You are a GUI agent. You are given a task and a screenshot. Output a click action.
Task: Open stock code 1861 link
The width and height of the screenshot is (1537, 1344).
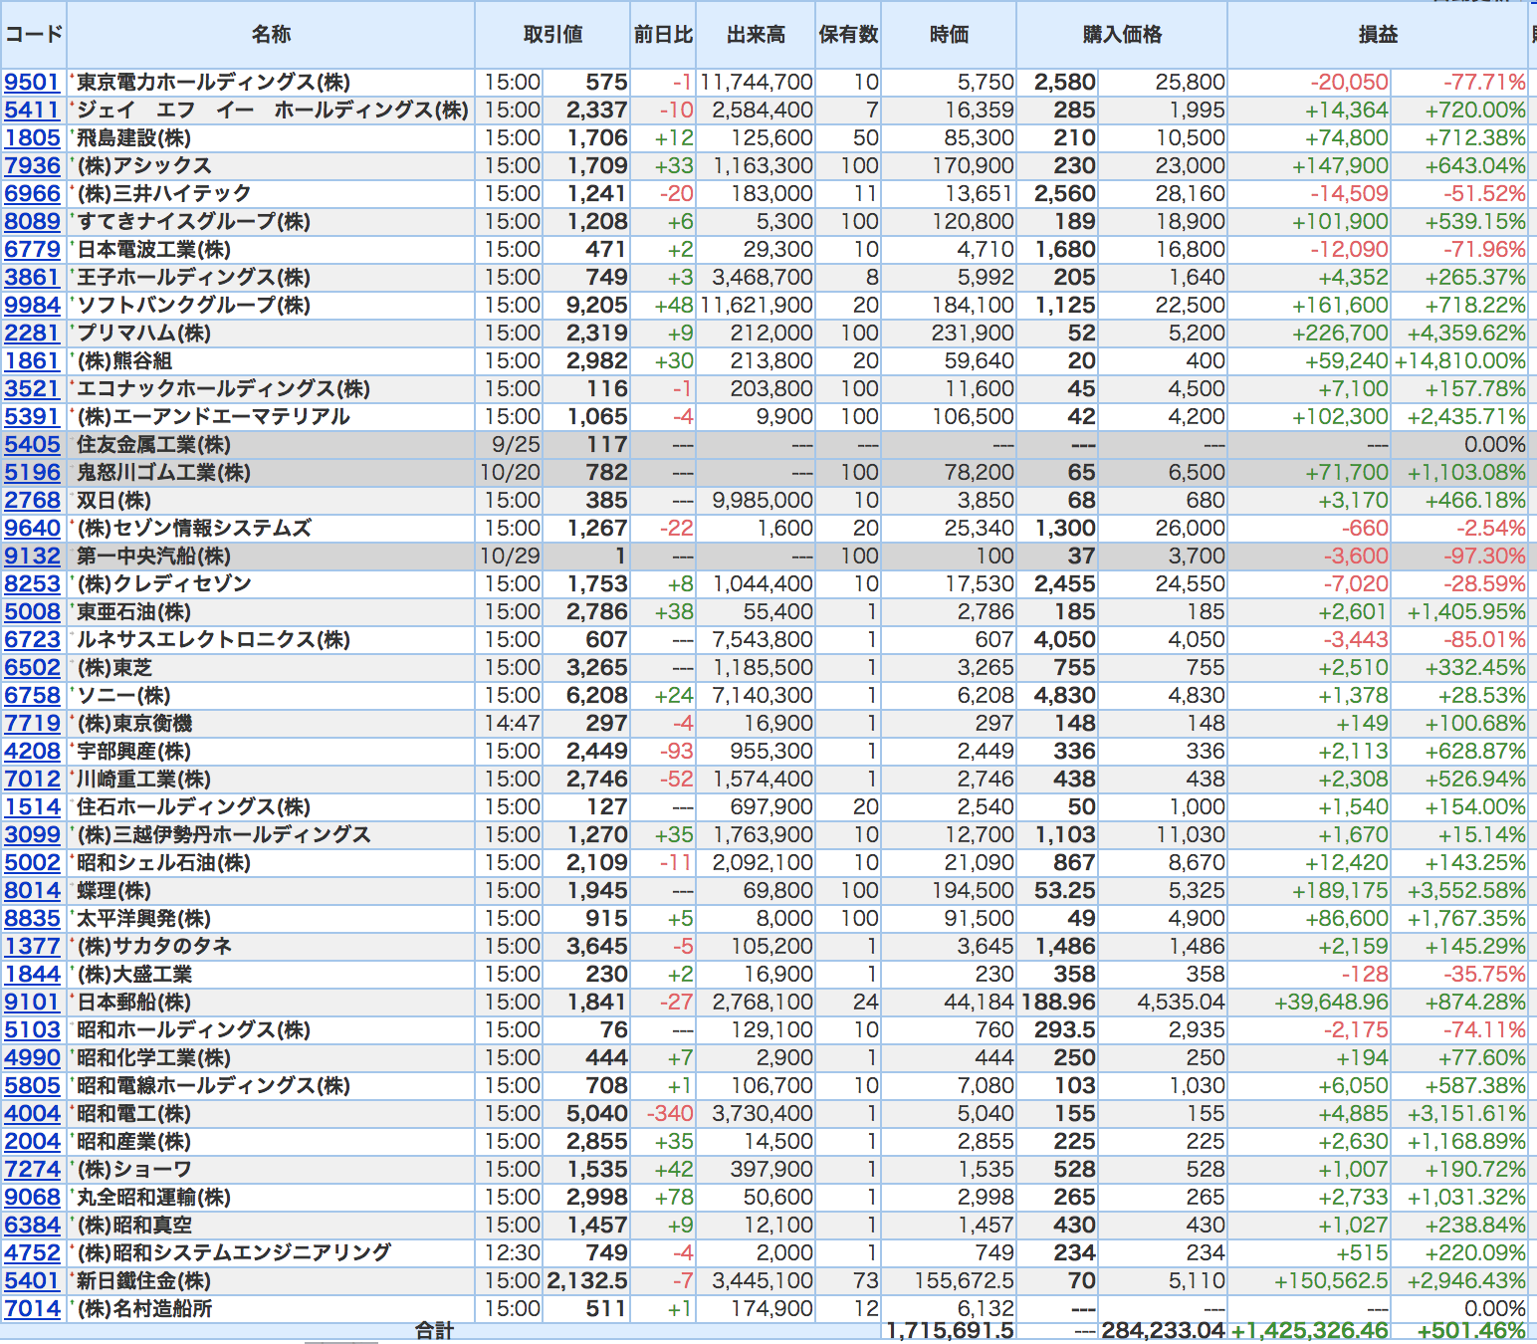(x=32, y=361)
